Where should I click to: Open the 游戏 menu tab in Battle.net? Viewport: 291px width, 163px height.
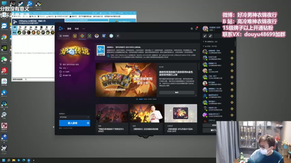click(69, 29)
